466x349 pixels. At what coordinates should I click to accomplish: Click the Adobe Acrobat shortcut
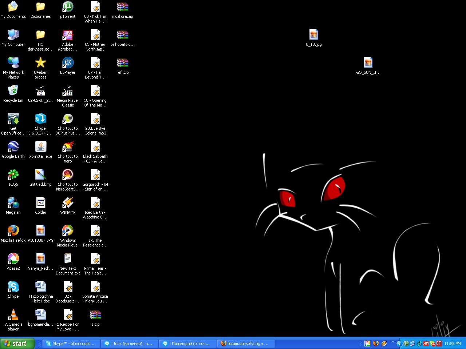(68, 35)
